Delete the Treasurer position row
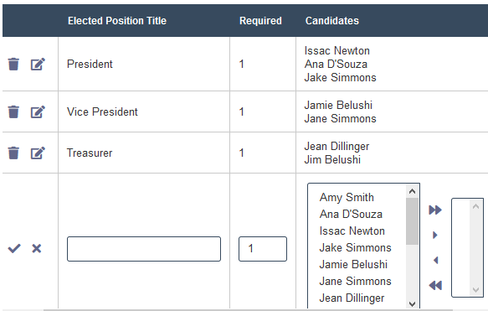This screenshot has width=488, height=311. pos(13,153)
